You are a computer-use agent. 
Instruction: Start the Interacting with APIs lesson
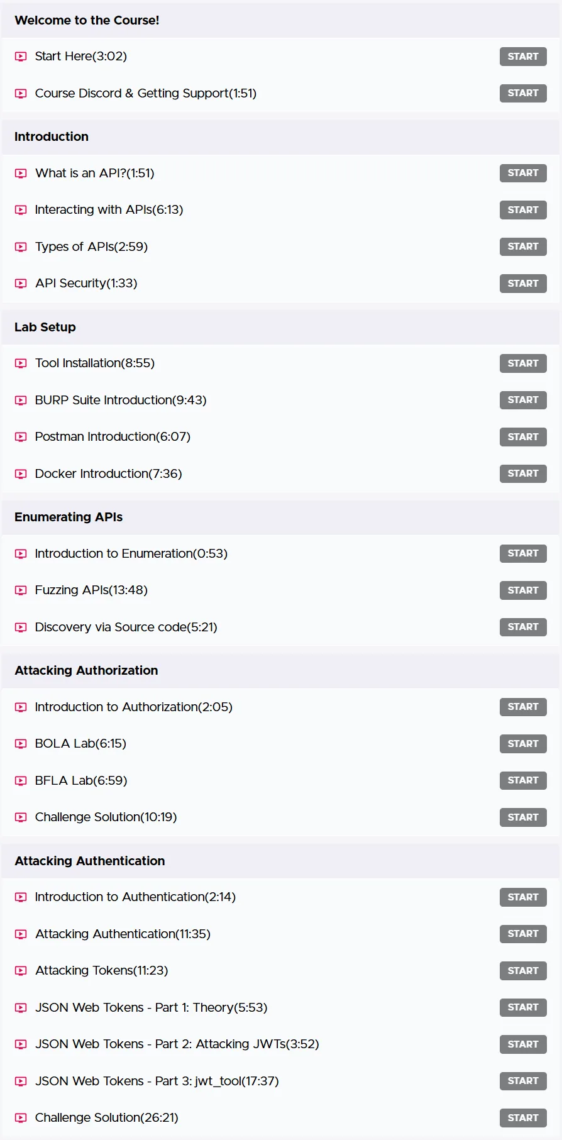(x=523, y=210)
